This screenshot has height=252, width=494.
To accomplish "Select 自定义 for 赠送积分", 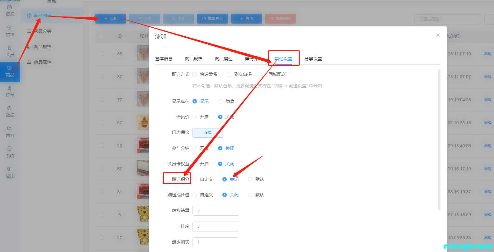I will pyautogui.click(x=195, y=179).
